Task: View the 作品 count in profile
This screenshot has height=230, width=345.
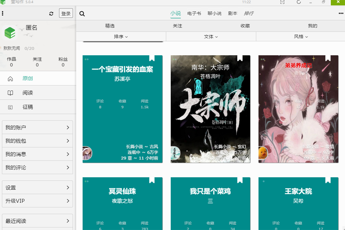Action: (12, 62)
